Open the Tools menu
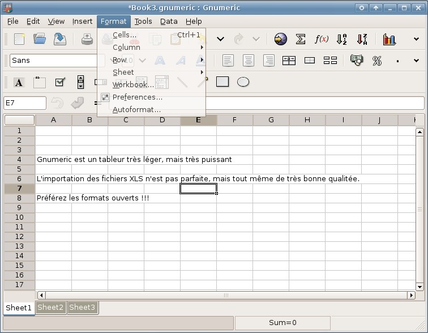 143,22
